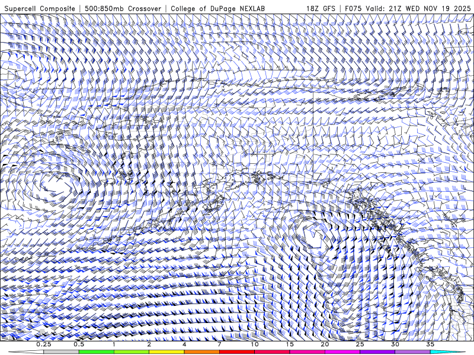Click the "Supercell Composite" title text
This screenshot has height=355, width=474.
pyautogui.click(x=40, y=8)
